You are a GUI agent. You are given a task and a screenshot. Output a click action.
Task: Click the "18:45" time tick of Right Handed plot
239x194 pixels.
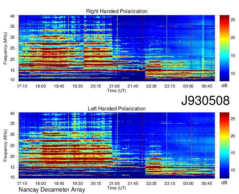[59, 86]
